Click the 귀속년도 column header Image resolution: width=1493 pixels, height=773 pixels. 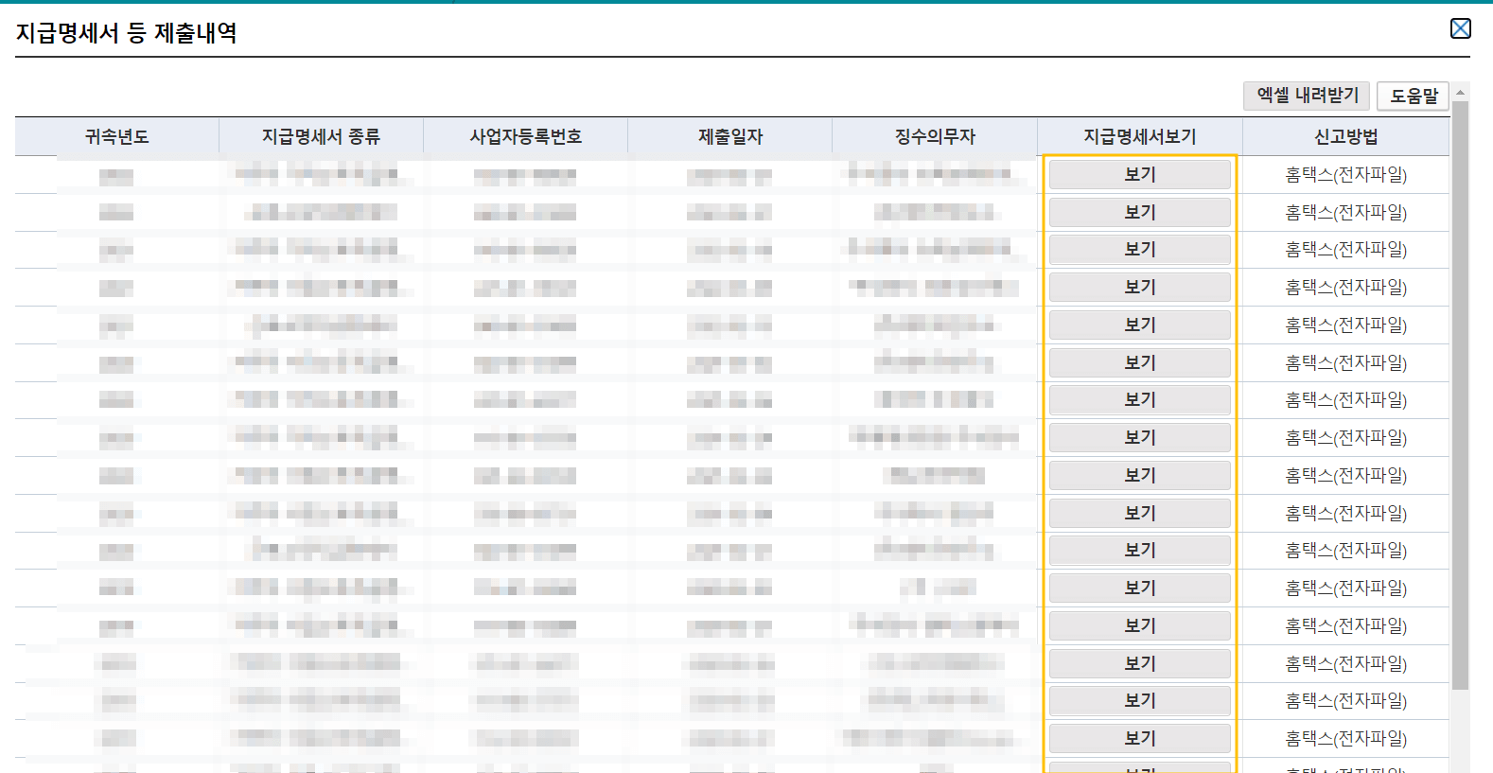(x=117, y=137)
